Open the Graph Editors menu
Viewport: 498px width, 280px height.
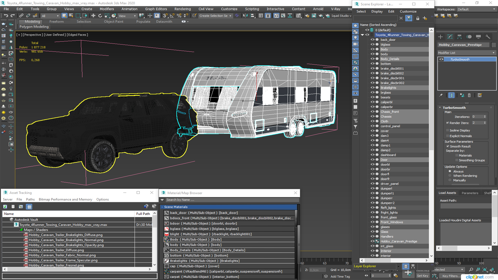(x=156, y=9)
